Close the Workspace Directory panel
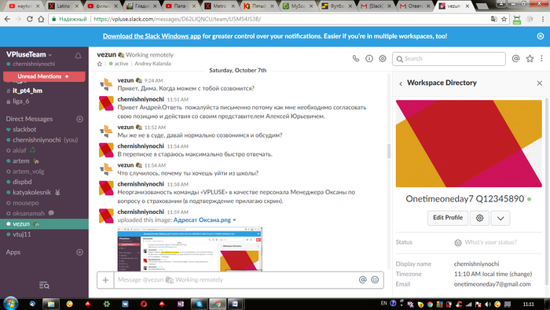Image resolution: width=550 pixels, height=310 pixels. (x=540, y=83)
